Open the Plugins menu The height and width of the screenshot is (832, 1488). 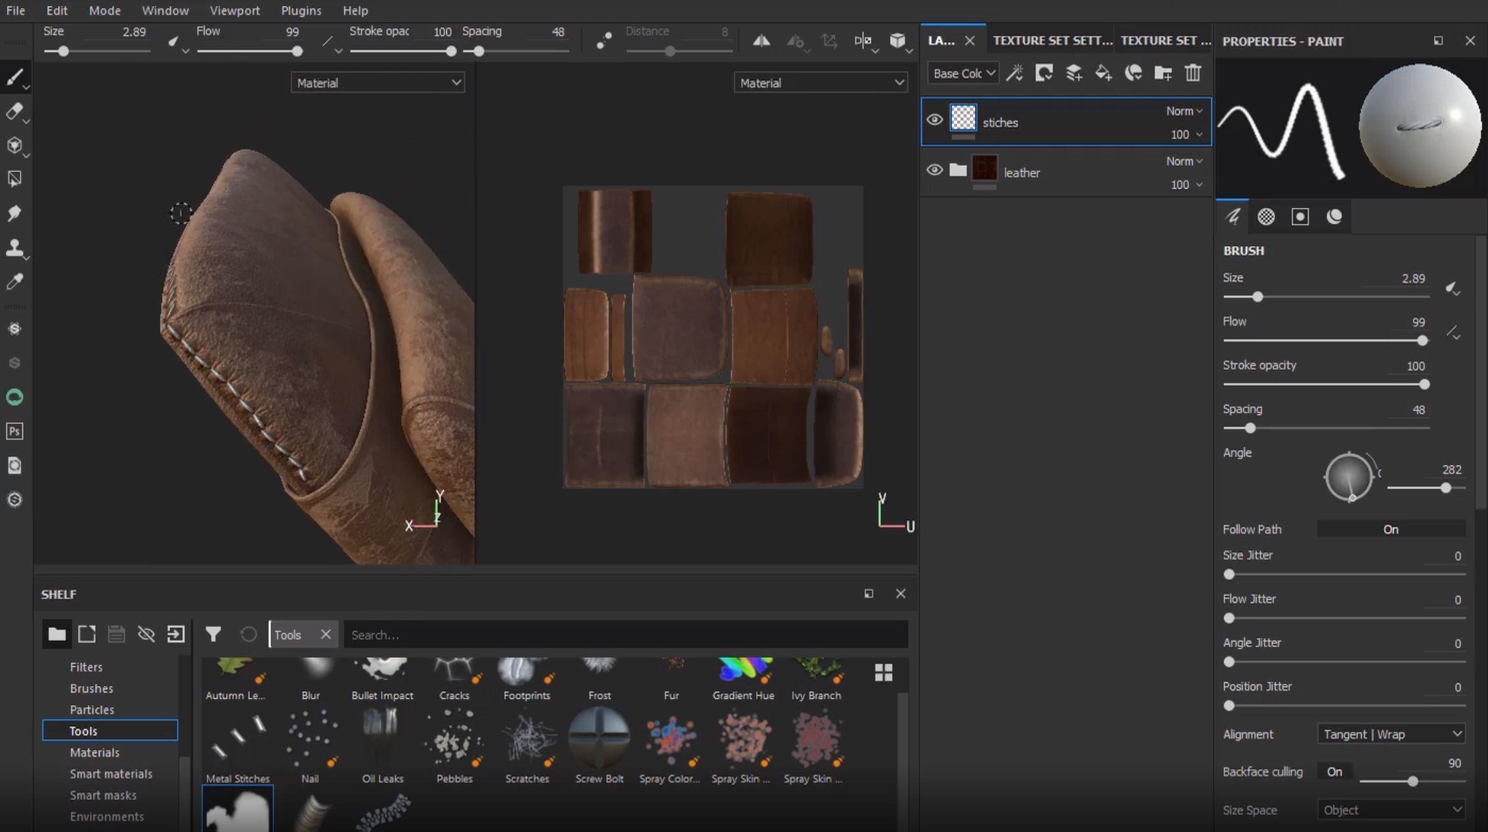tap(301, 10)
